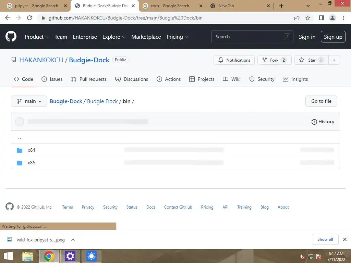Star the Budgie-Dock repository
The image size is (351, 263).
point(312,60)
